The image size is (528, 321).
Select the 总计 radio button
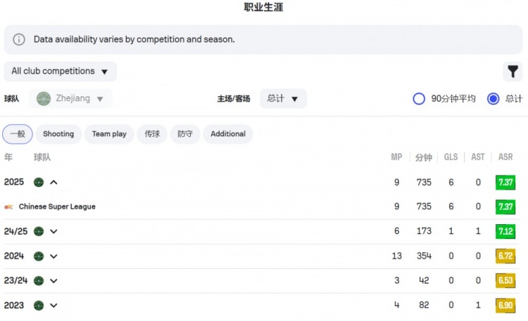pyautogui.click(x=494, y=98)
